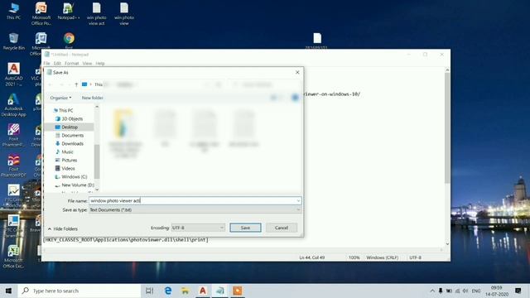530x298 pixels.
Task: Show hidden system tray icons
Action: pyautogui.click(x=432, y=291)
